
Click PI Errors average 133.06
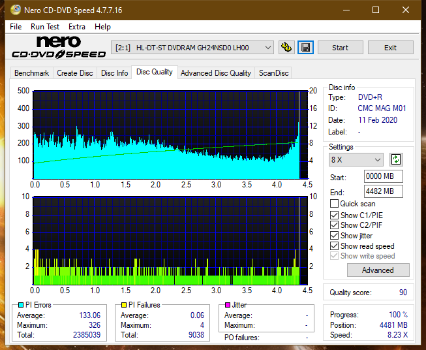(89, 315)
